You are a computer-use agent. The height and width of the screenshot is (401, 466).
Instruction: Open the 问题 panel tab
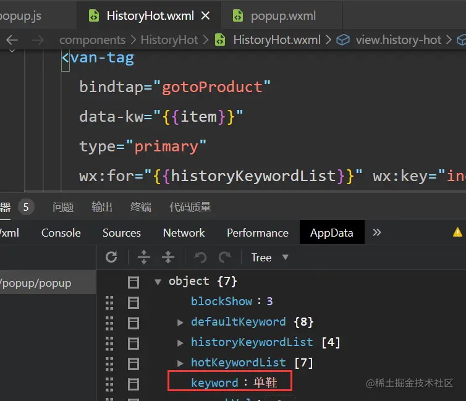pyautogui.click(x=63, y=207)
